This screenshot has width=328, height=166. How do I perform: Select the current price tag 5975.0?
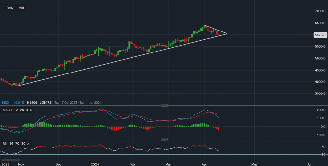click(319, 35)
